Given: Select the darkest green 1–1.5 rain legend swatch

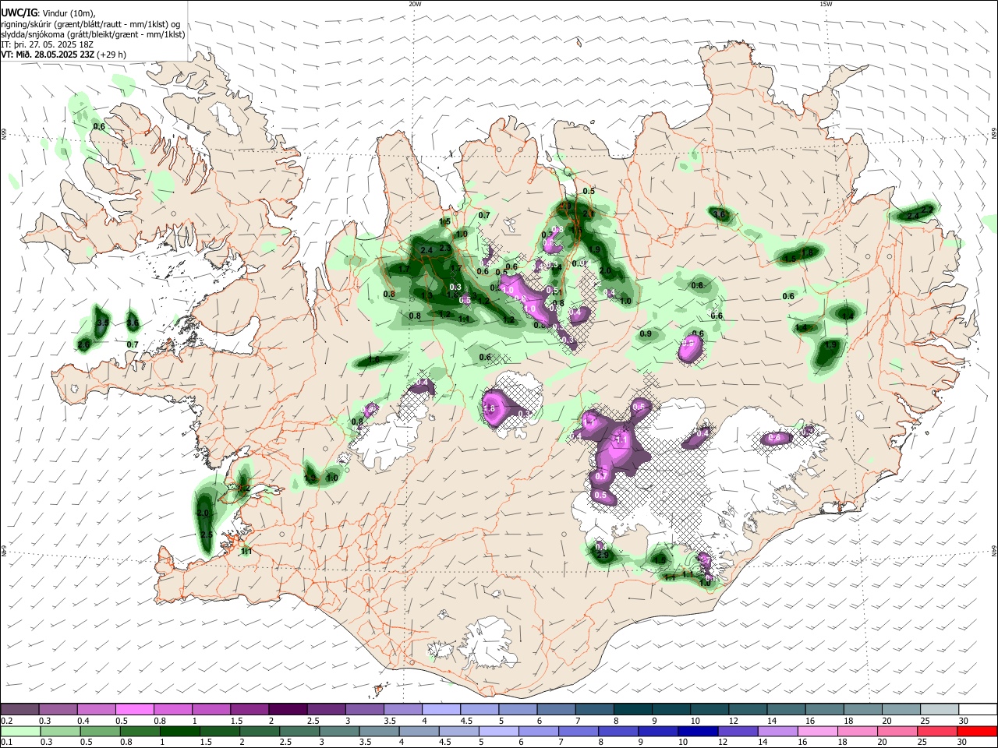Looking at the screenshot, I should click(180, 731).
